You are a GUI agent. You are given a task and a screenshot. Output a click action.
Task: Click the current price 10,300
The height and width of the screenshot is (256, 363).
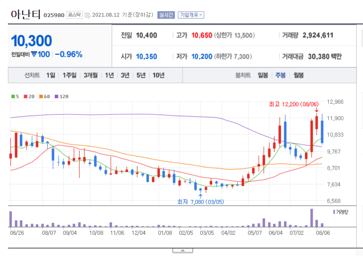[32, 41]
